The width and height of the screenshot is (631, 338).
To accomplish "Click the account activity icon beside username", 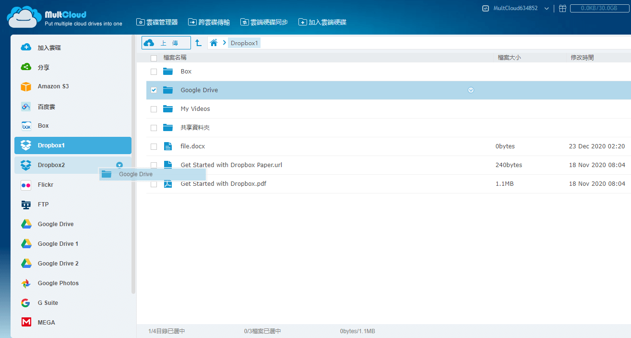I will click(x=486, y=8).
